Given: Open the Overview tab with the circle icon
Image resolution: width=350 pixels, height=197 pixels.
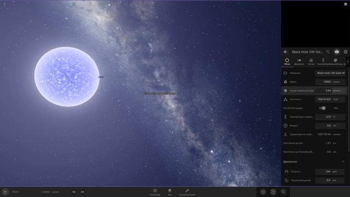Looking at the screenshot, I should tap(287, 61).
